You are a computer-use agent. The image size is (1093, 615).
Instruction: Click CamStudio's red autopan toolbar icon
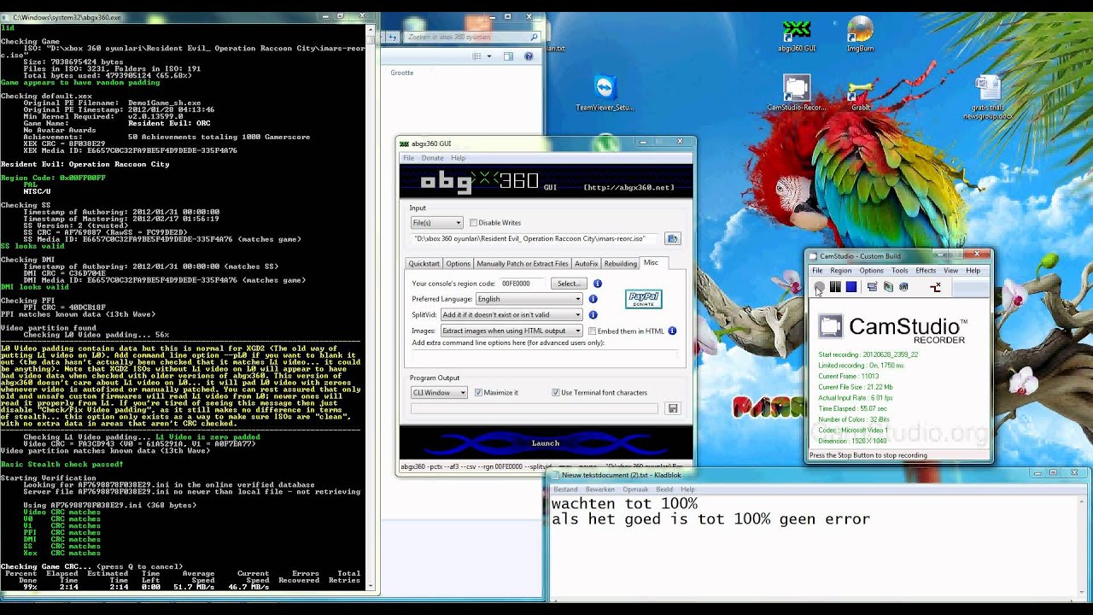[x=935, y=287]
